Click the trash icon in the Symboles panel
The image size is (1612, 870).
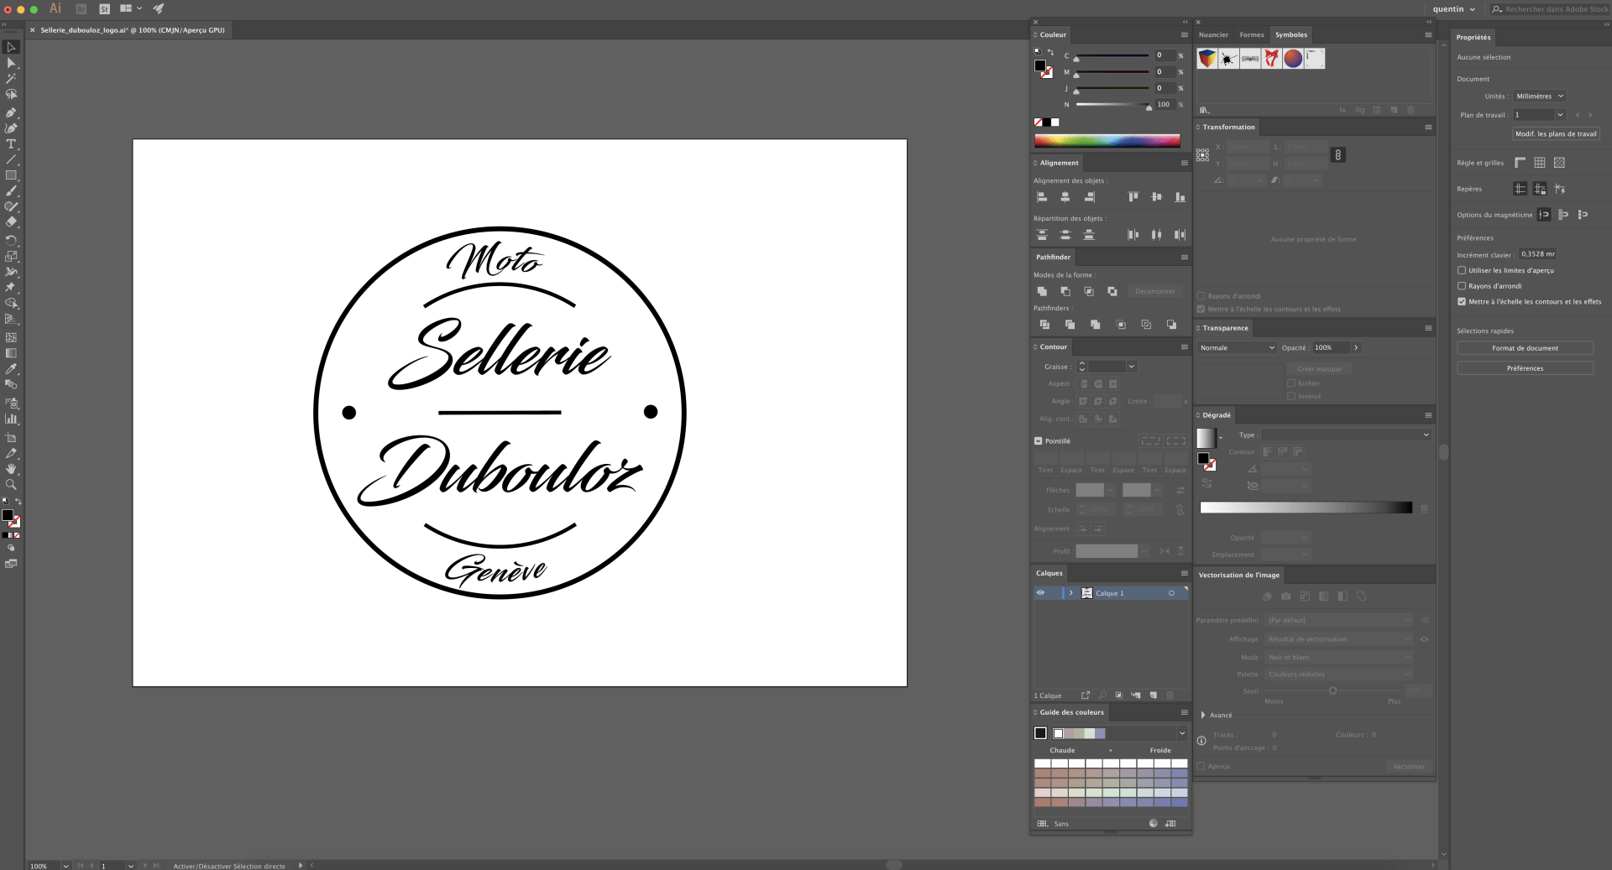pos(1410,110)
